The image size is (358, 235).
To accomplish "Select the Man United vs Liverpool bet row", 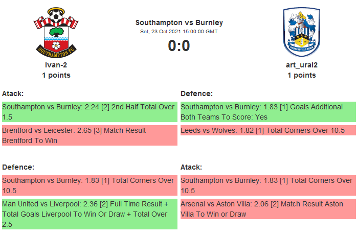I will click(89, 214).
